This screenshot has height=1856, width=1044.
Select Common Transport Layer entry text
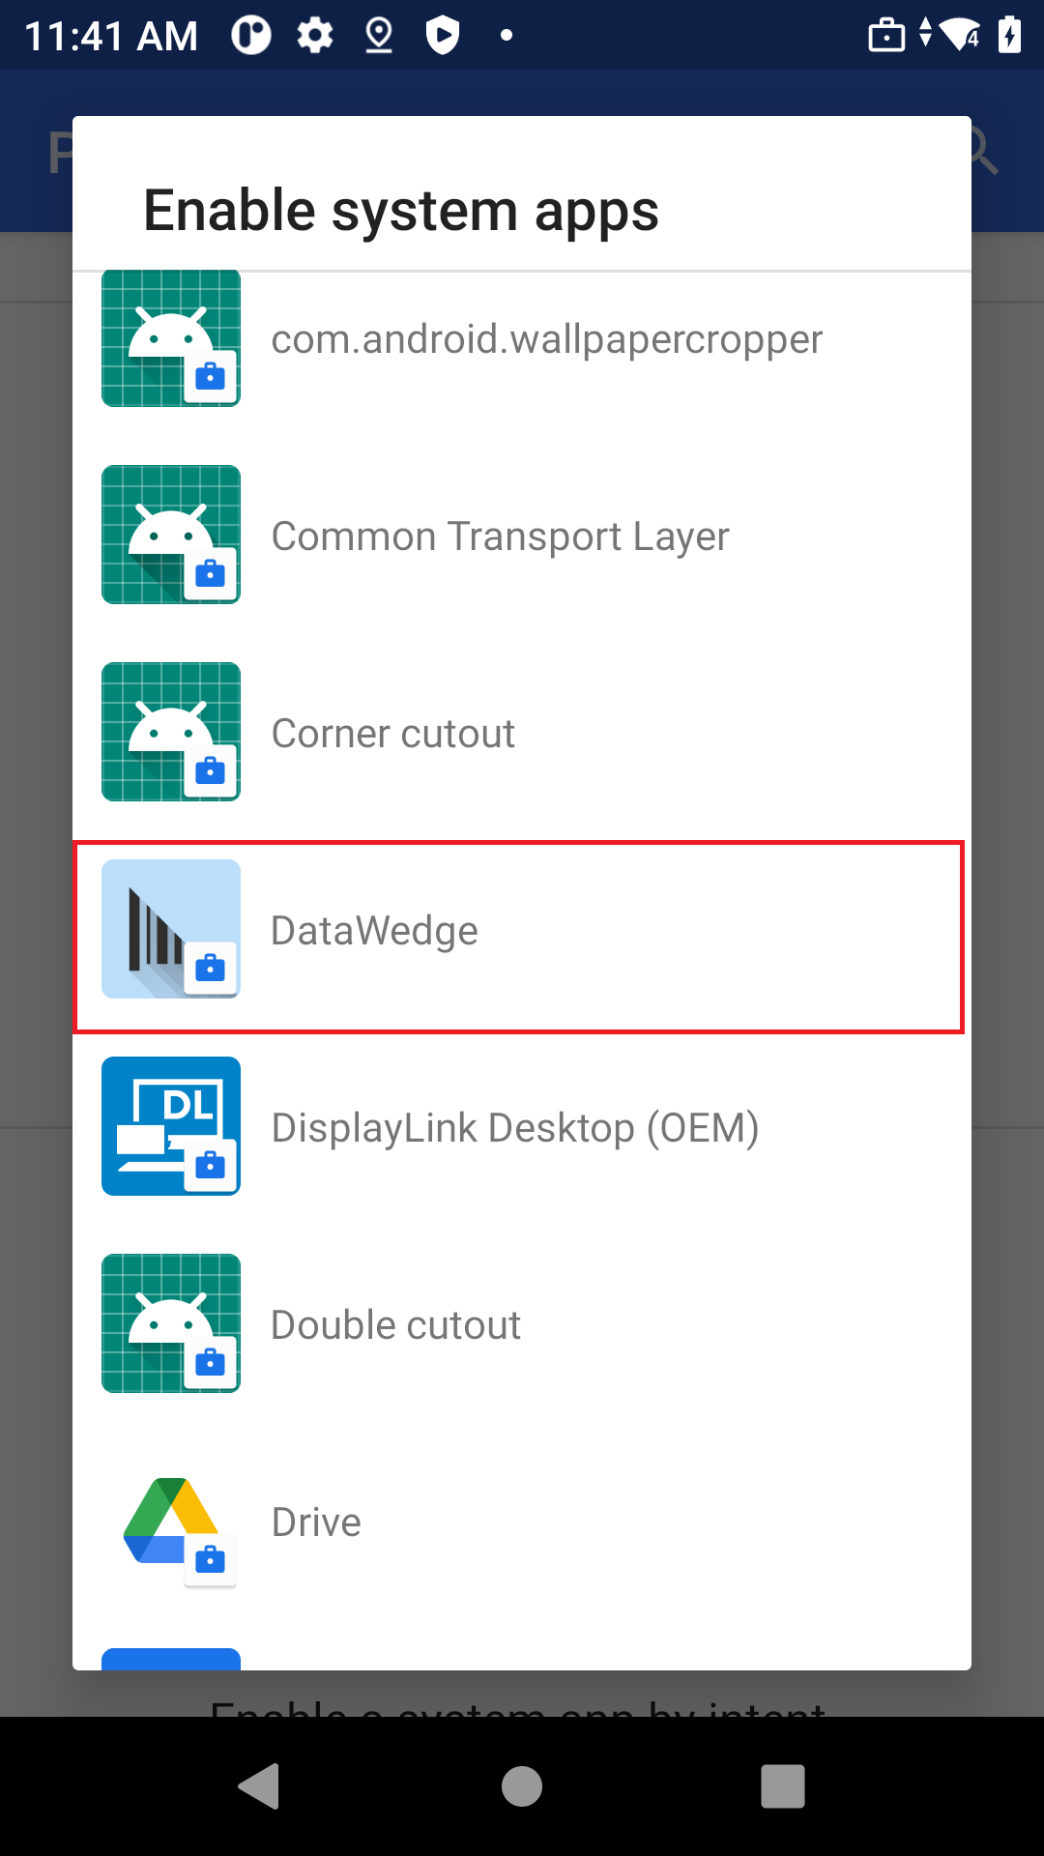click(500, 536)
